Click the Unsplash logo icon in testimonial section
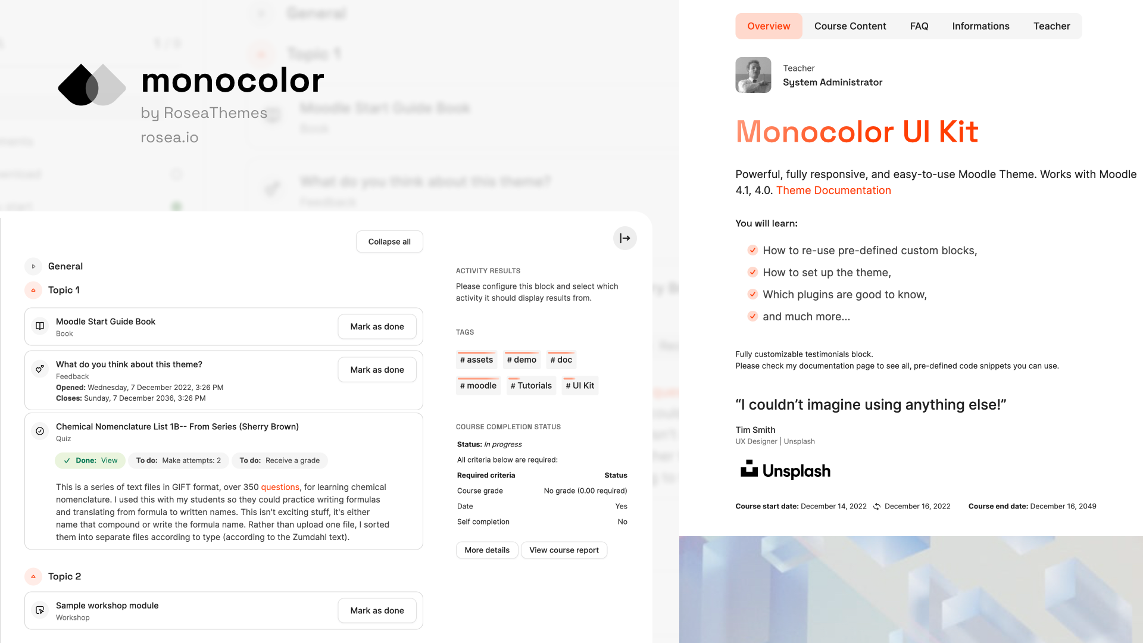Image resolution: width=1143 pixels, height=643 pixels. tap(748, 469)
